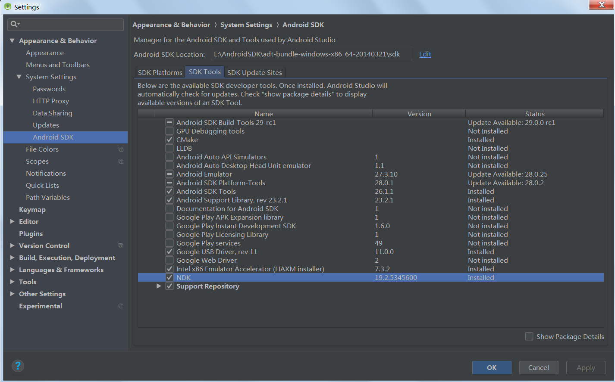
Task: Toggle the Android Emulator checkbox
Action: [x=169, y=174]
